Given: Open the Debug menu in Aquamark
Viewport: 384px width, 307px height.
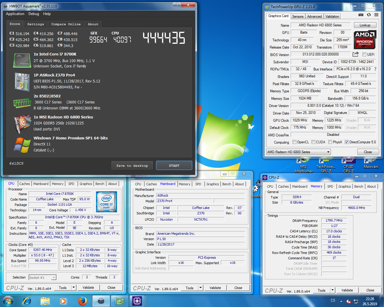Looking at the screenshot, I should [34, 14].
